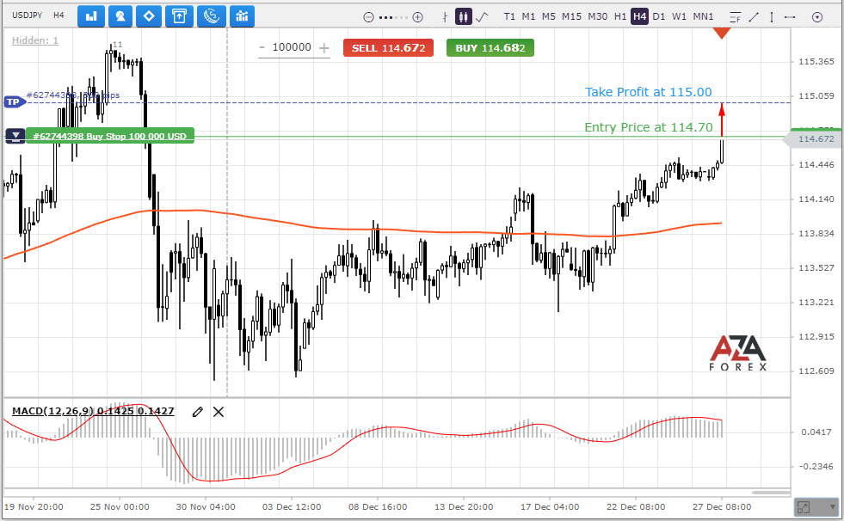Select the Fibonacci levels drawing tool

pos(735,17)
